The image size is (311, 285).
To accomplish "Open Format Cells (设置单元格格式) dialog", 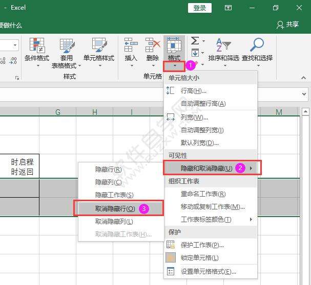I will pyautogui.click(x=208, y=271).
